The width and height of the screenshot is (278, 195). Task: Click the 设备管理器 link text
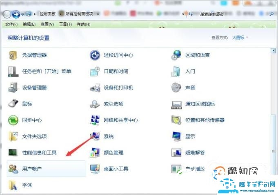tap(34, 88)
